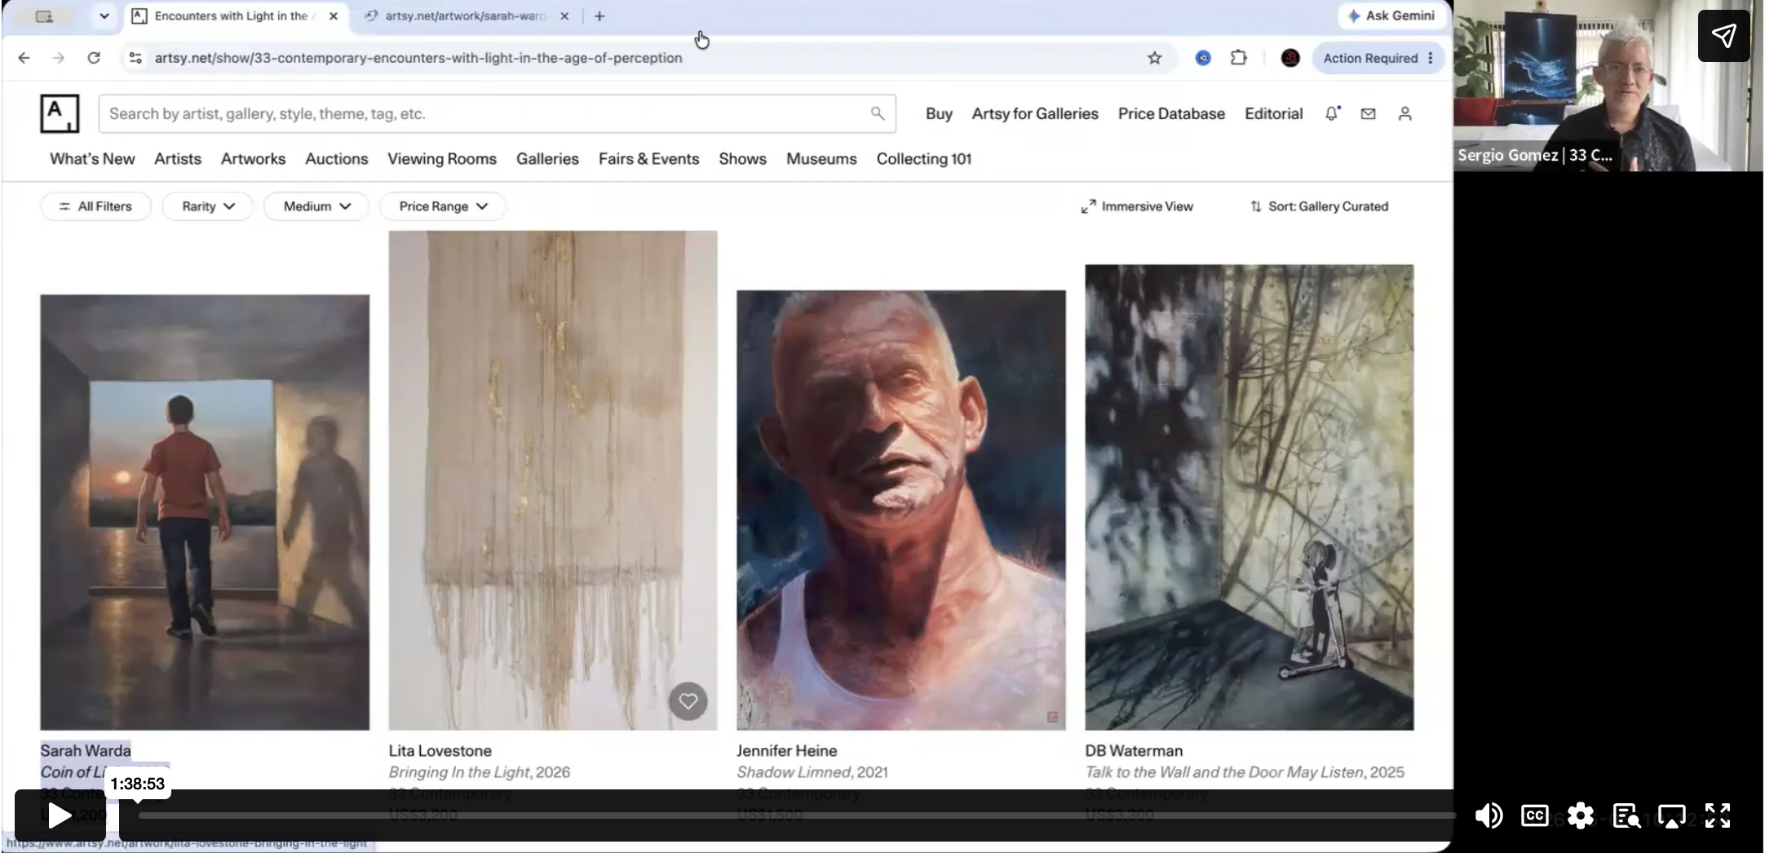The width and height of the screenshot is (1765, 853).
Task: Open the user account profile icon
Action: click(1404, 113)
